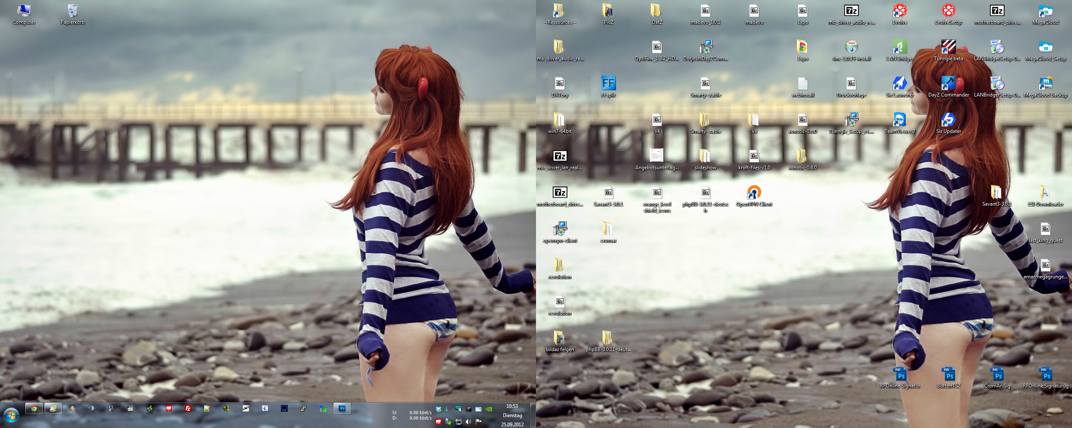Viewport: 1072px width, 428px height.
Task: Open the FFsplit application icon
Action: [608, 87]
